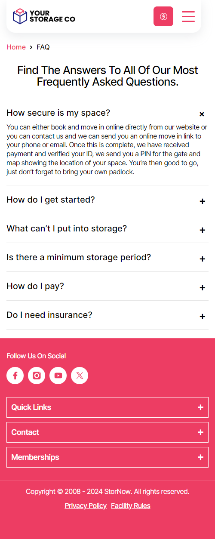Collapse 'How secure is my space?' using X icon
Screen dimensions: 215x539
coord(202,114)
